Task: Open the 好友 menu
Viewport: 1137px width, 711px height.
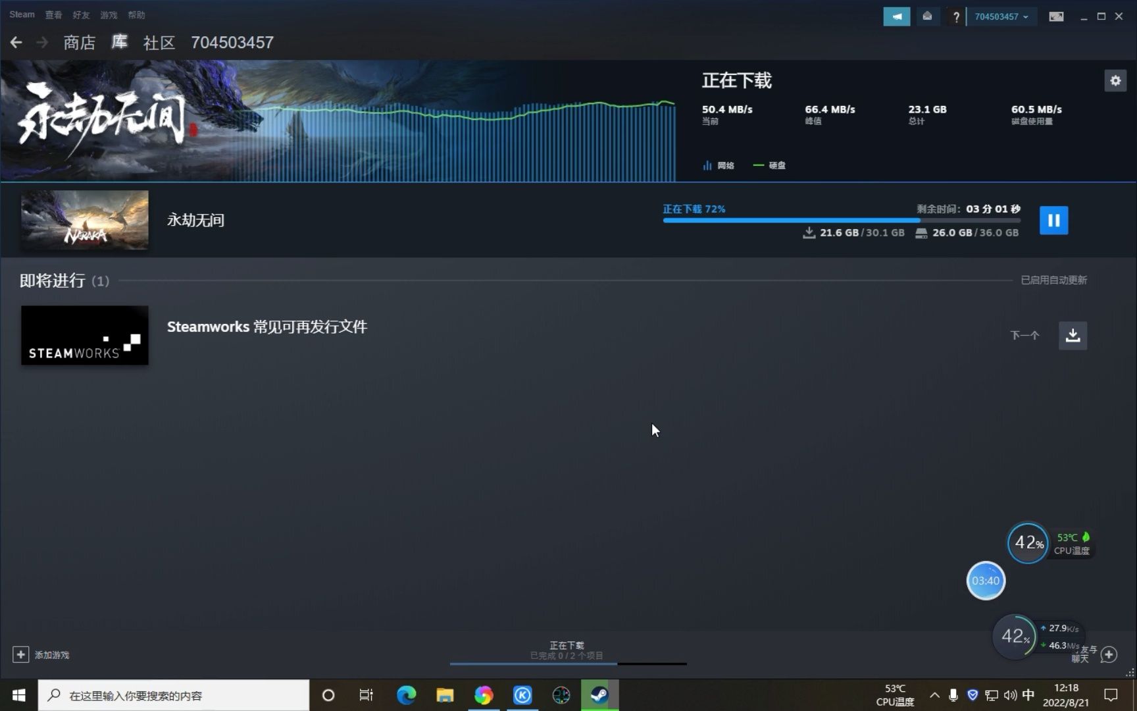Action: click(81, 14)
